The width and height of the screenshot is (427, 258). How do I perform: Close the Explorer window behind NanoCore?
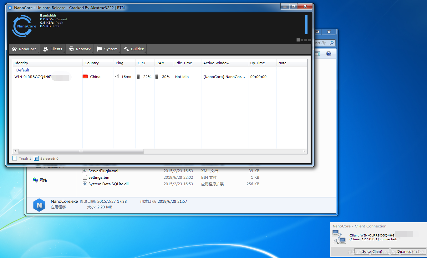(329, 32)
